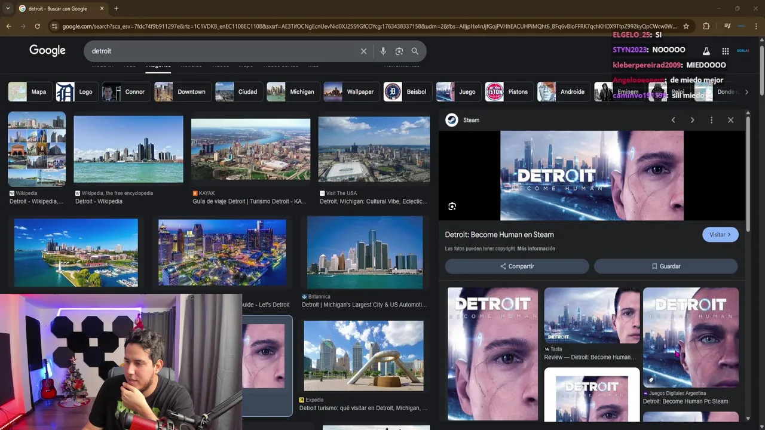The width and height of the screenshot is (765, 430).
Task: Open KAYAK Detroit aerial image
Action: click(250, 149)
